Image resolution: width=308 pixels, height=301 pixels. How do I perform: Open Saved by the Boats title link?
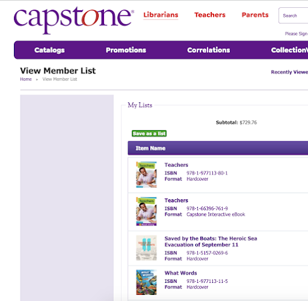[x=211, y=242]
